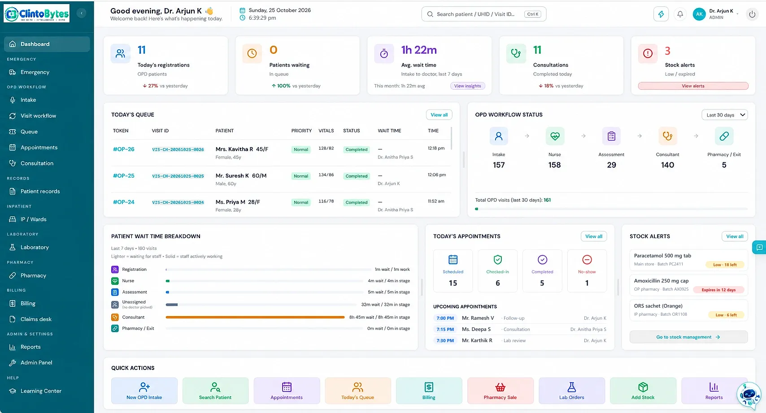Viewport: 766px width, 413px height.
Task: Click the Total OPD visits progress bar
Action: (x=611, y=209)
